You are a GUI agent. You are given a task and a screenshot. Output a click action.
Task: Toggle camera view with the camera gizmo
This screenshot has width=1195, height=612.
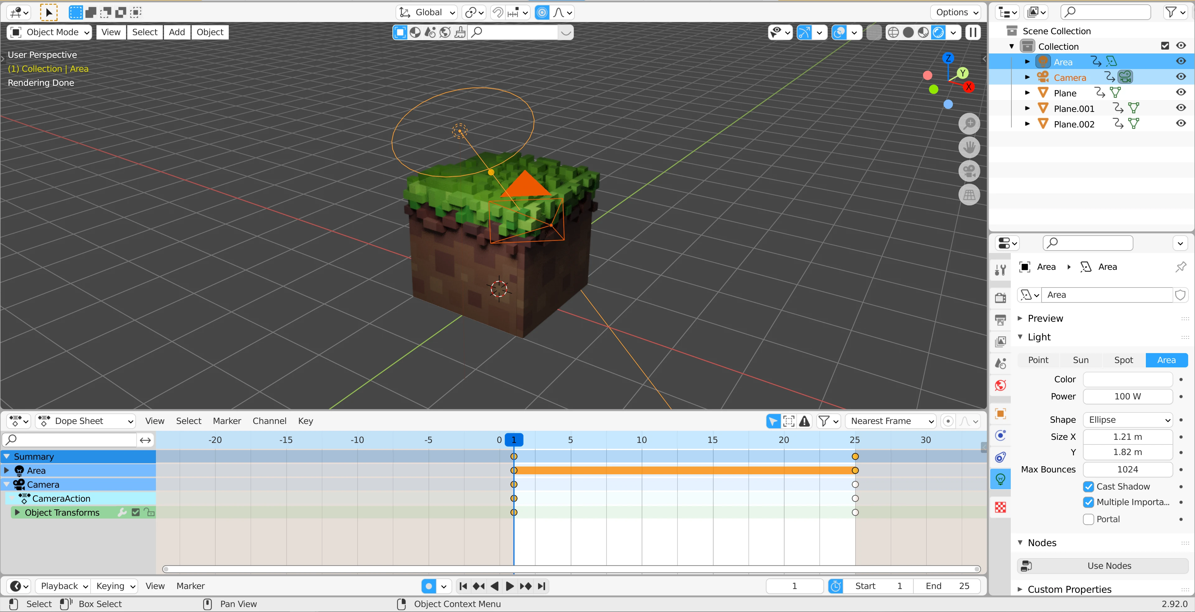coord(969,171)
